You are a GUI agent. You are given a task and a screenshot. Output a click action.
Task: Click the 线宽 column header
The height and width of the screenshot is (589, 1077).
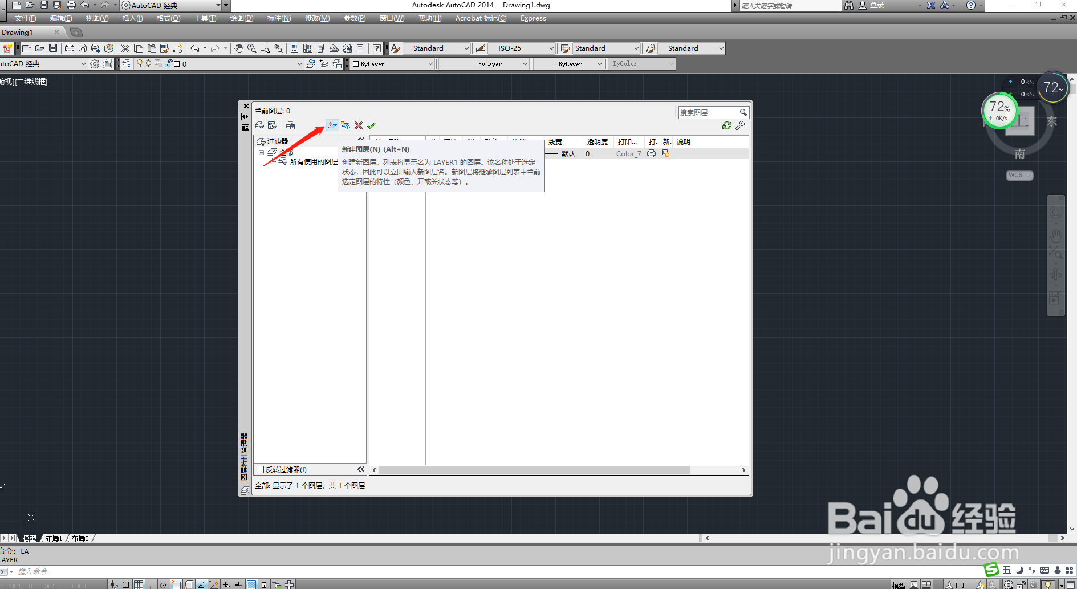coord(556,142)
